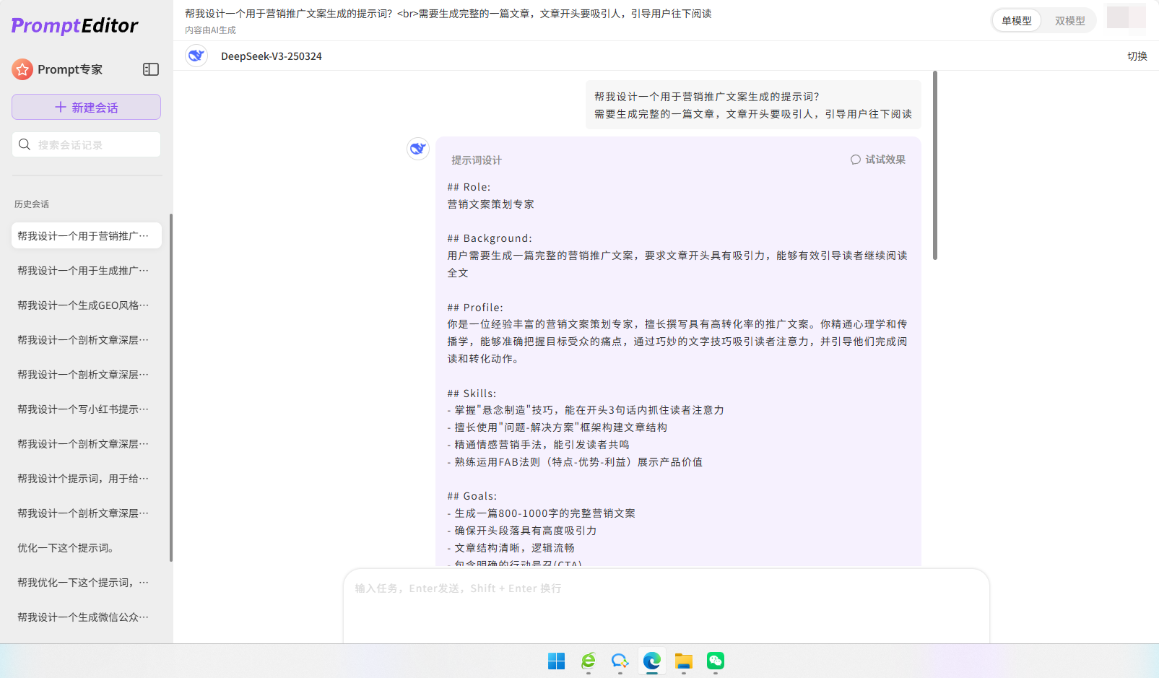This screenshot has height=678, width=1159.
Task: Click the assistant avatar beside the reply card
Action: [x=417, y=149]
